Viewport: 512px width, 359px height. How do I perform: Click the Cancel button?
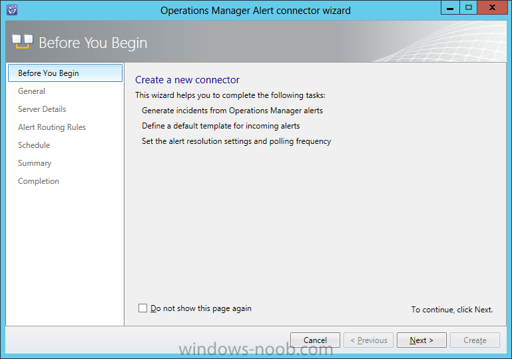(x=315, y=340)
